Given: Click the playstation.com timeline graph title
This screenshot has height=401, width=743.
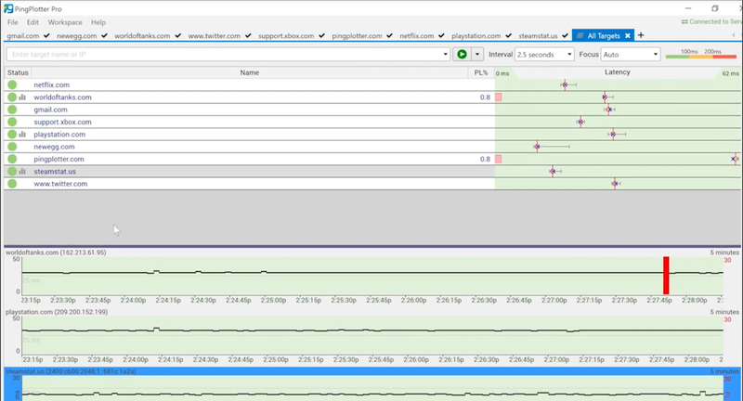Looking at the screenshot, I should [x=57, y=312].
